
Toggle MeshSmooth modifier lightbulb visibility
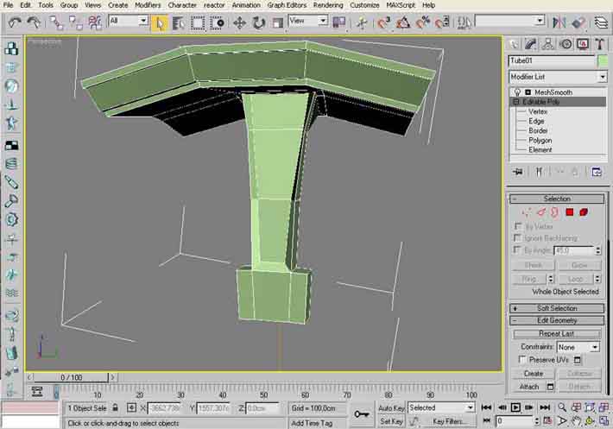pyautogui.click(x=516, y=92)
